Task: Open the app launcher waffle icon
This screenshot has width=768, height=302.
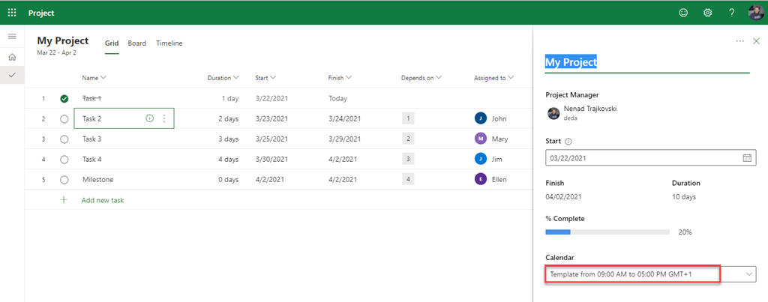Action: pyautogui.click(x=12, y=13)
